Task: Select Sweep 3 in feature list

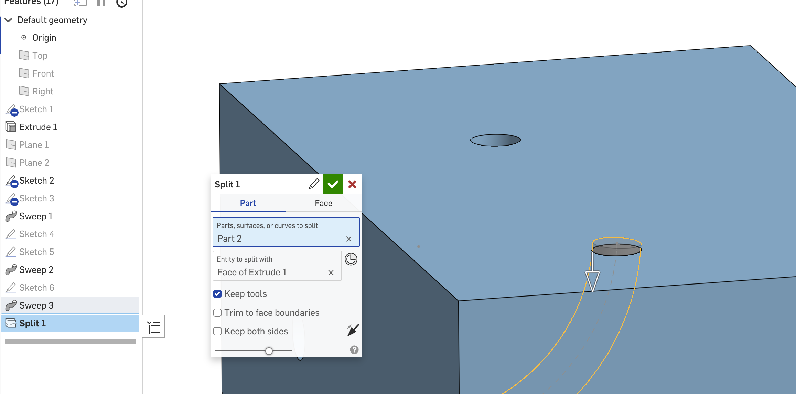Action: (x=36, y=305)
